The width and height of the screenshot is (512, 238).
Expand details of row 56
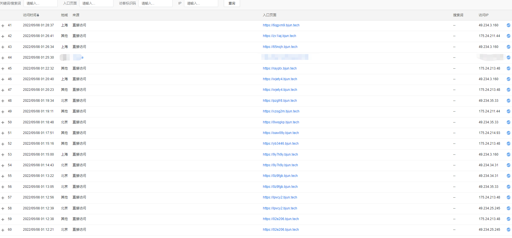click(3, 187)
